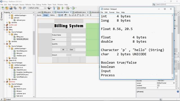Viewport: 180px width, 101px height.
Task: Toggle the enabled property checkbox
Action: click(x=158, y=85)
